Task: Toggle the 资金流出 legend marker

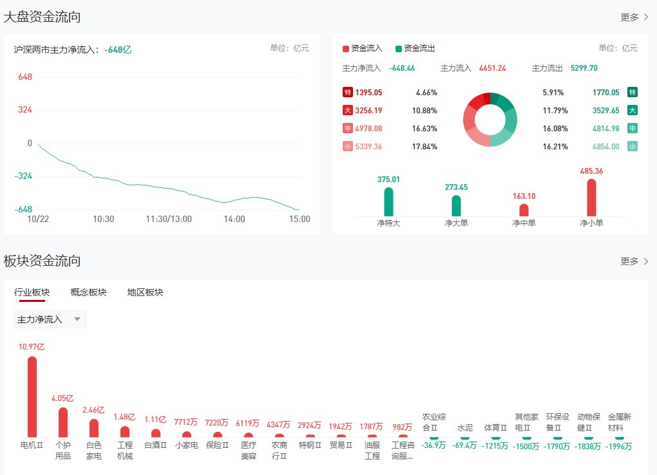Action: (399, 48)
